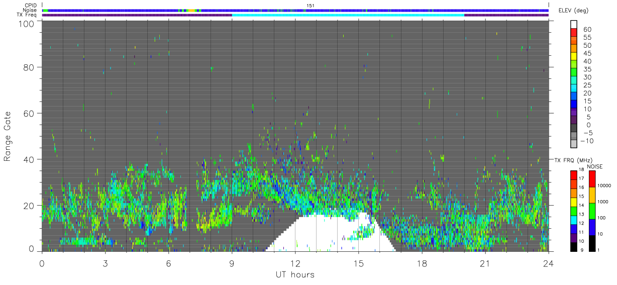
Task: Click Range Gate tick label 100
Action: click(x=27, y=24)
